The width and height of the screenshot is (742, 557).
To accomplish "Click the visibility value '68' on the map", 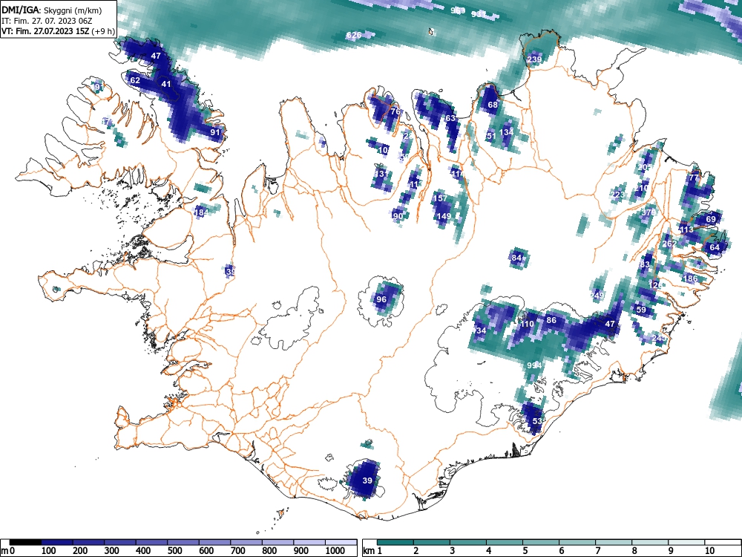I will click(x=493, y=105).
